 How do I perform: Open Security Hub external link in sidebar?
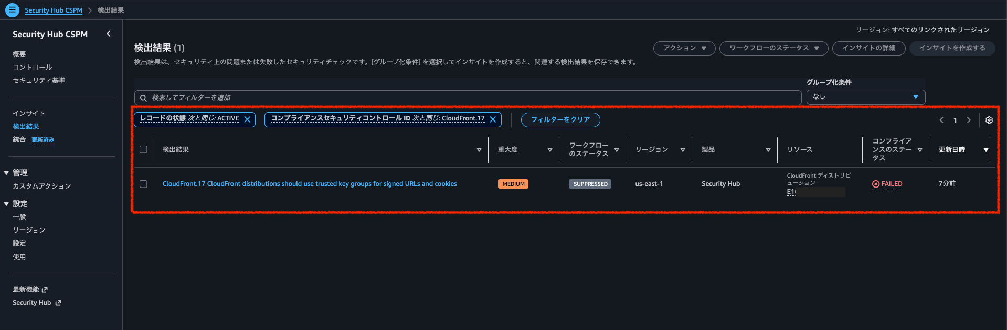tap(37, 303)
